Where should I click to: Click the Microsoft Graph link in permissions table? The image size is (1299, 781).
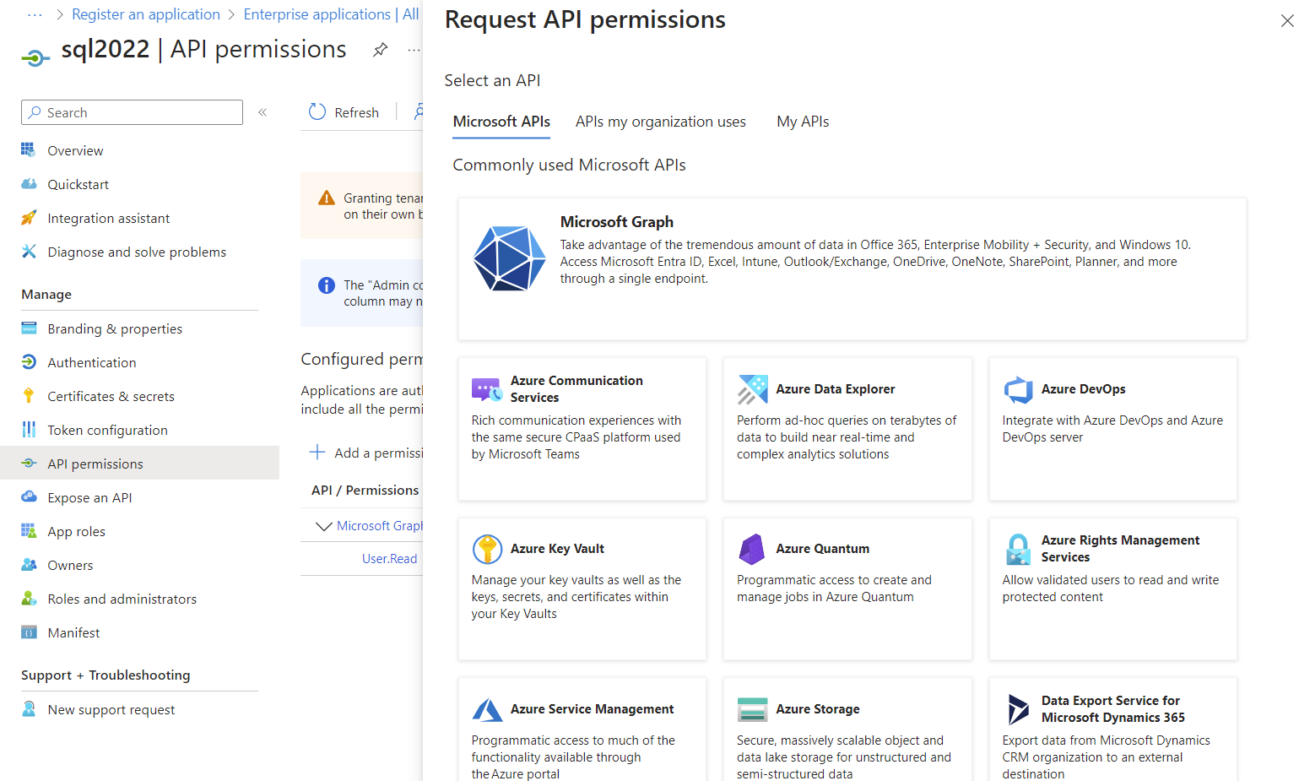pos(379,525)
